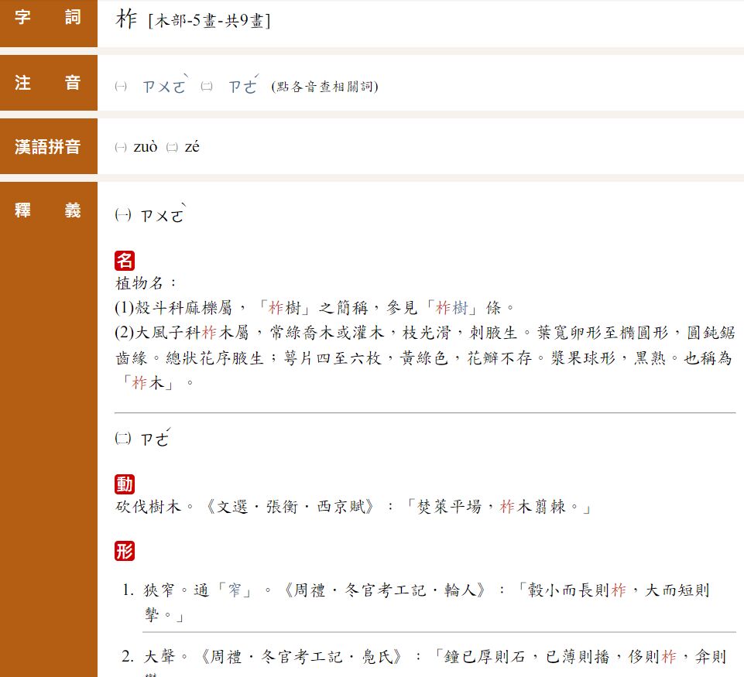The width and height of the screenshot is (744, 677).
Task: Open the ㄗㄜˊ link in the 注音 row
Action: coord(243,86)
